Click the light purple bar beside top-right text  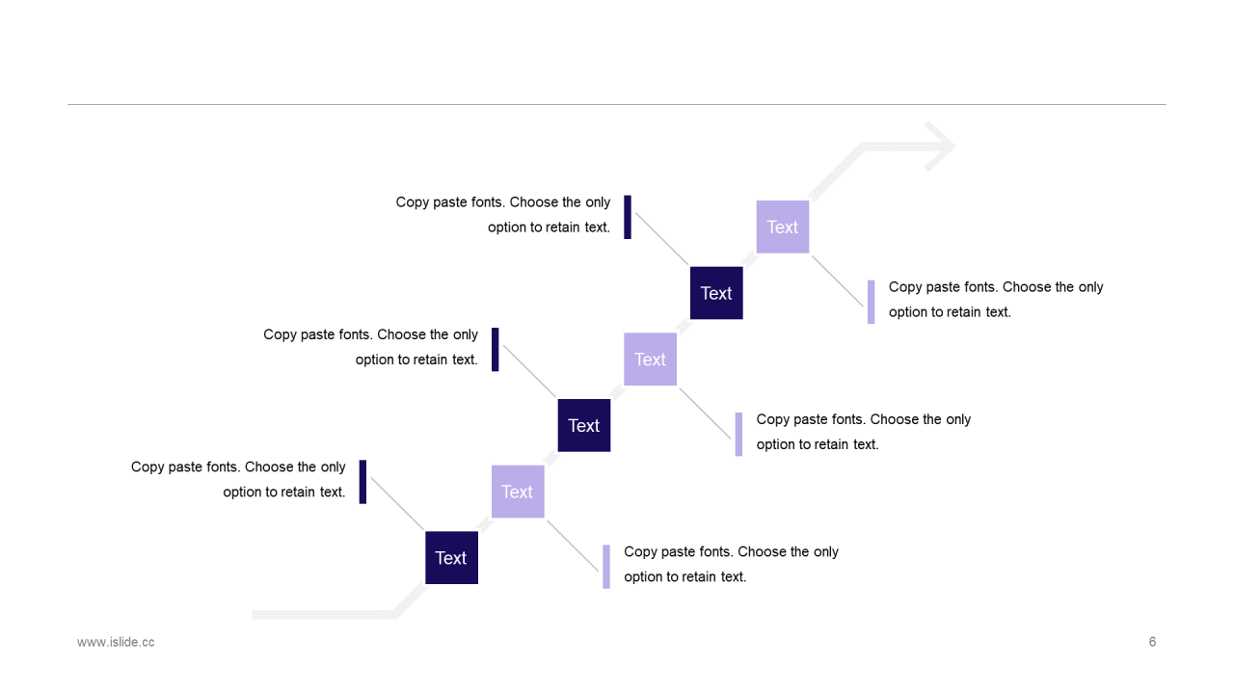872,302
